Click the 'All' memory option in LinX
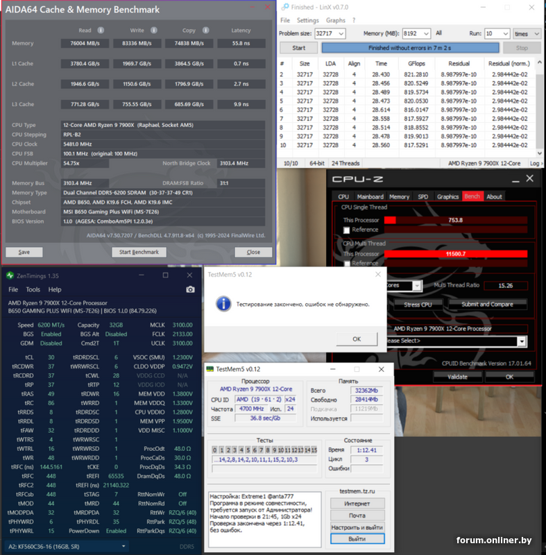 [438, 33]
